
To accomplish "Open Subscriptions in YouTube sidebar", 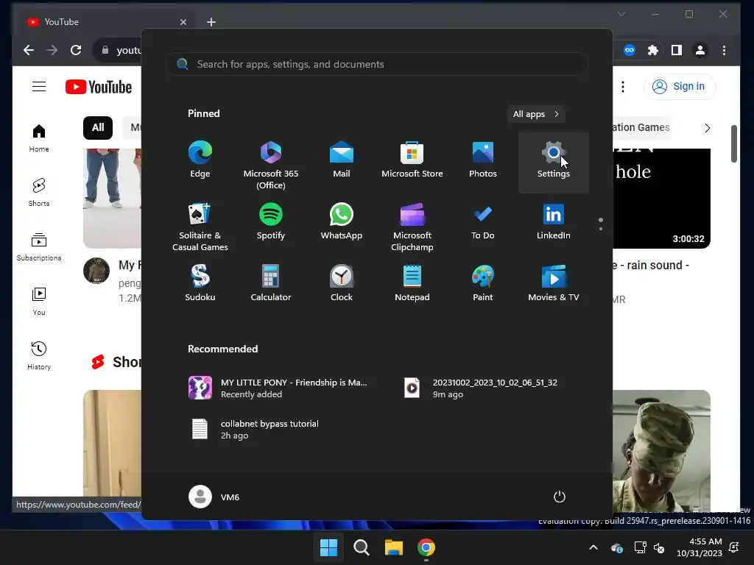I will coord(39,247).
